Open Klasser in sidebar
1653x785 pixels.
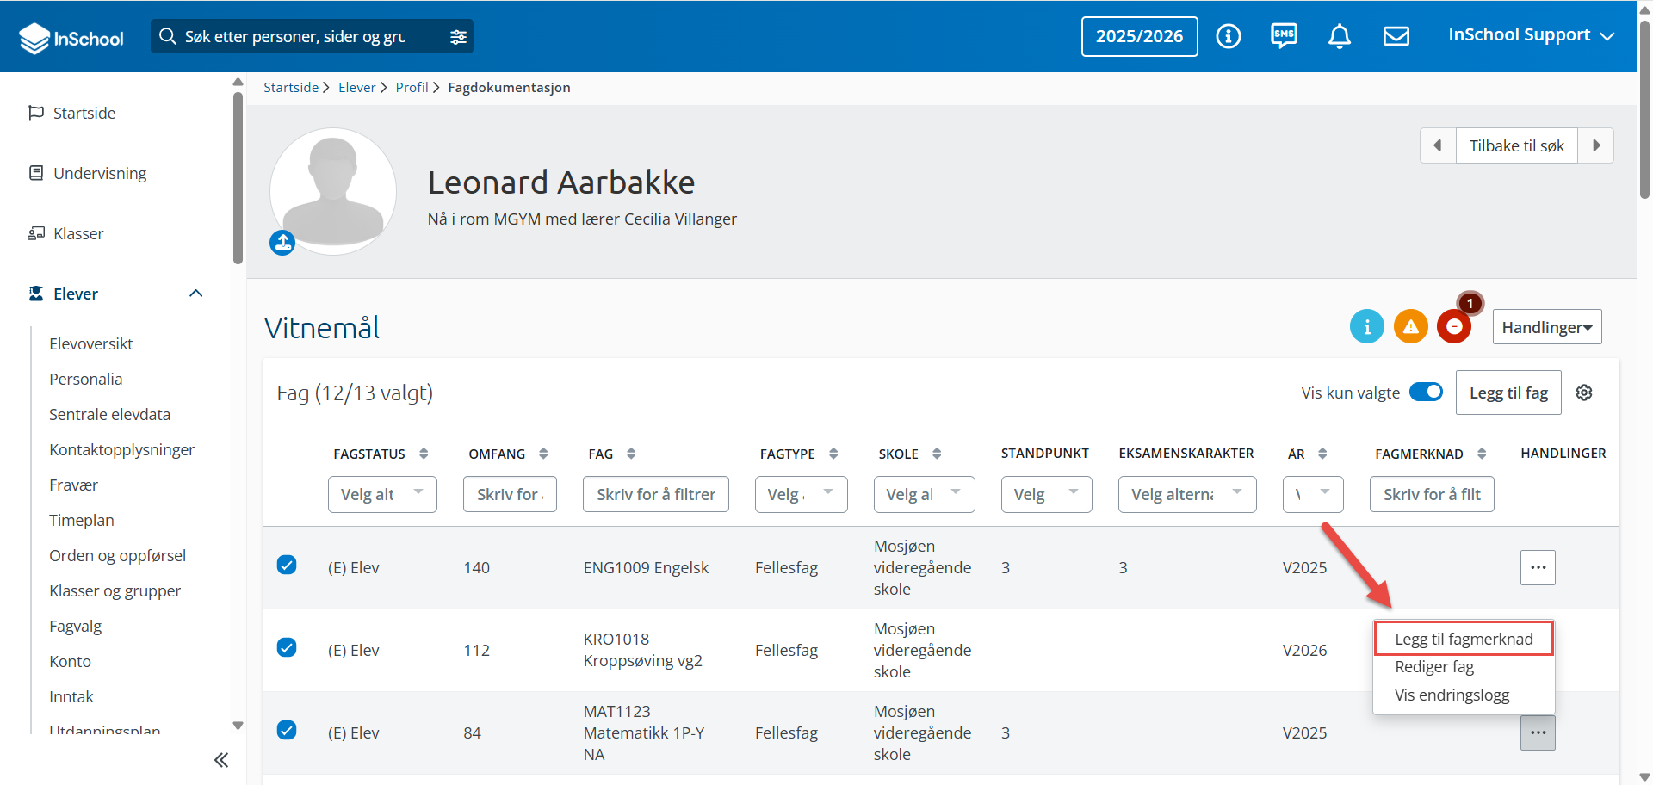point(78,233)
